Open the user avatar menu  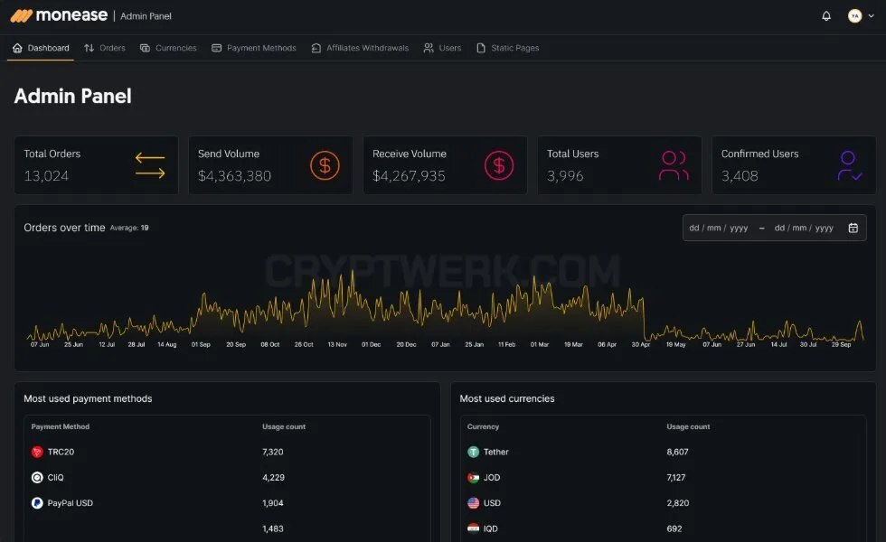861,16
